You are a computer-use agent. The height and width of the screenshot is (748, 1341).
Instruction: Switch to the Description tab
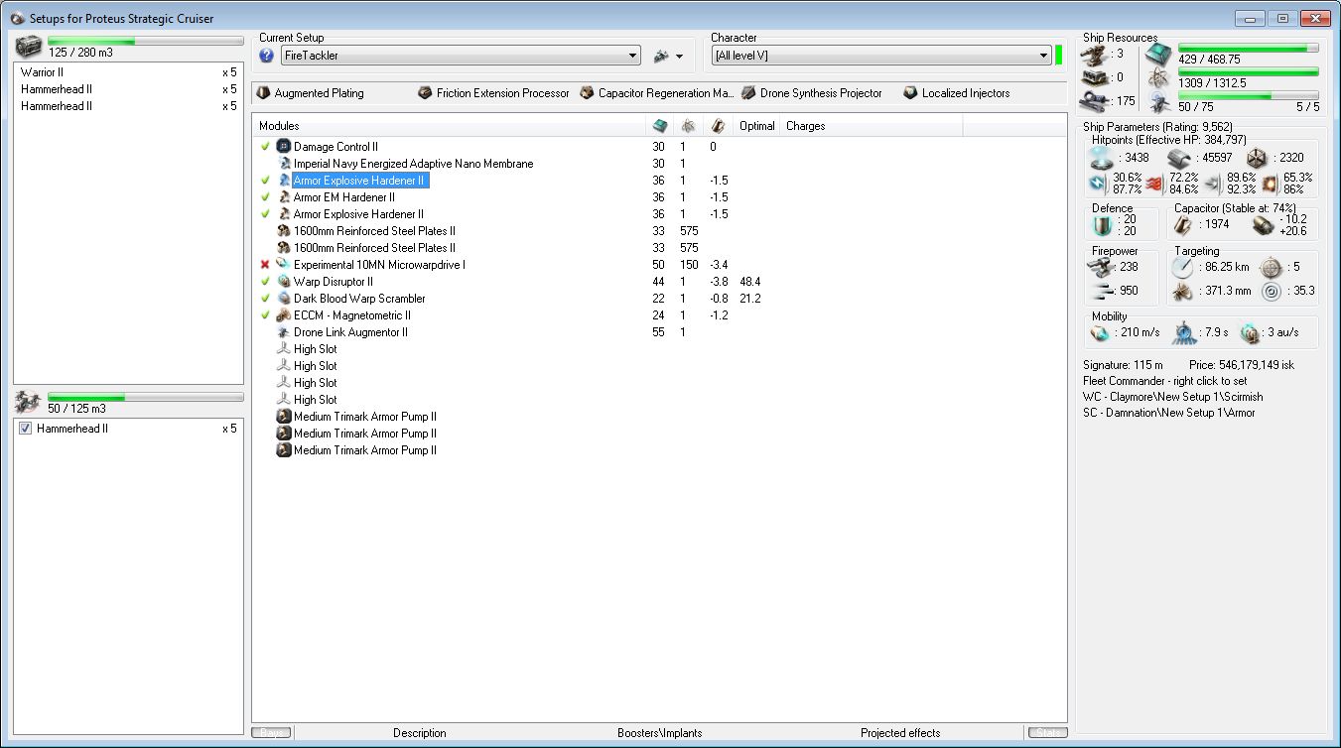tap(420, 733)
